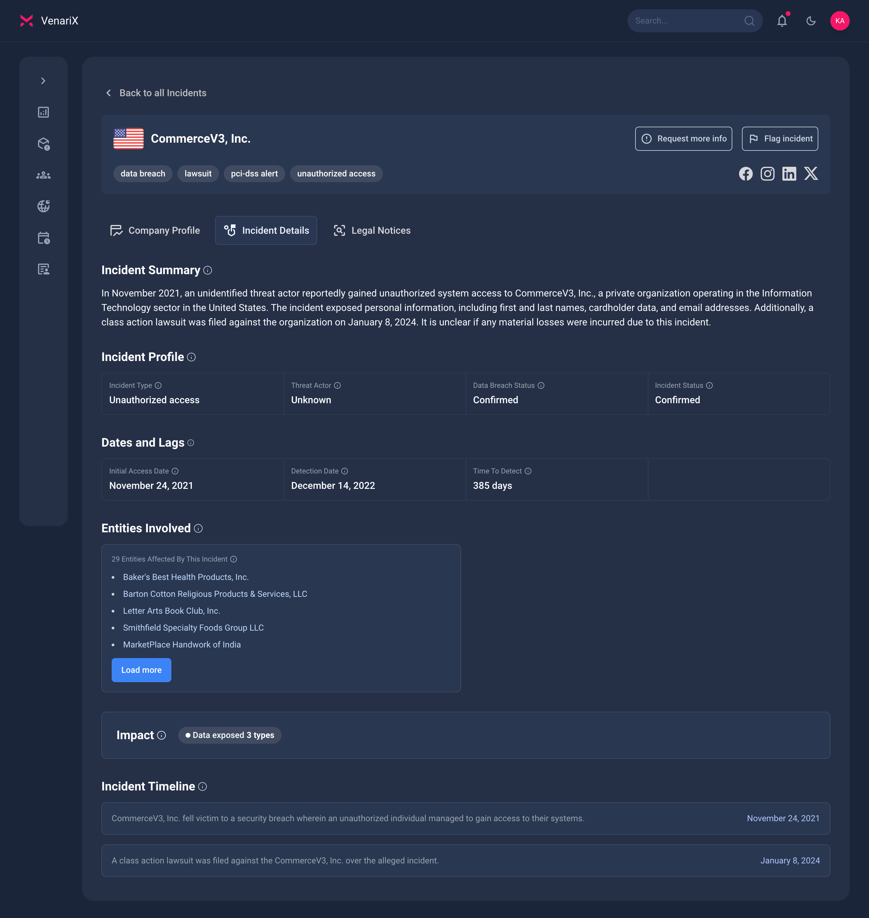Click the search magnifier icon
869x918 pixels.
tap(749, 21)
